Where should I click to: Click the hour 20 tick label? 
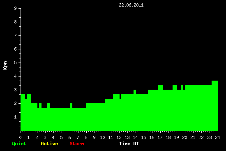pyautogui.click(x=184, y=137)
